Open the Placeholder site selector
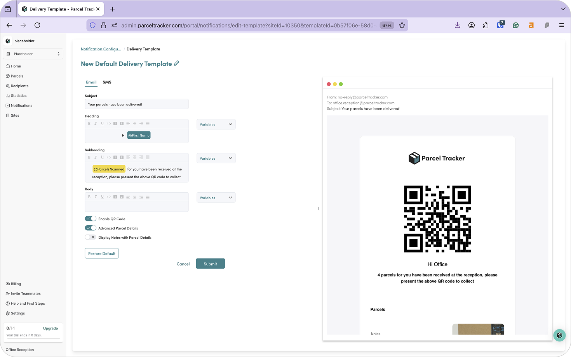571x357 pixels. pos(33,54)
